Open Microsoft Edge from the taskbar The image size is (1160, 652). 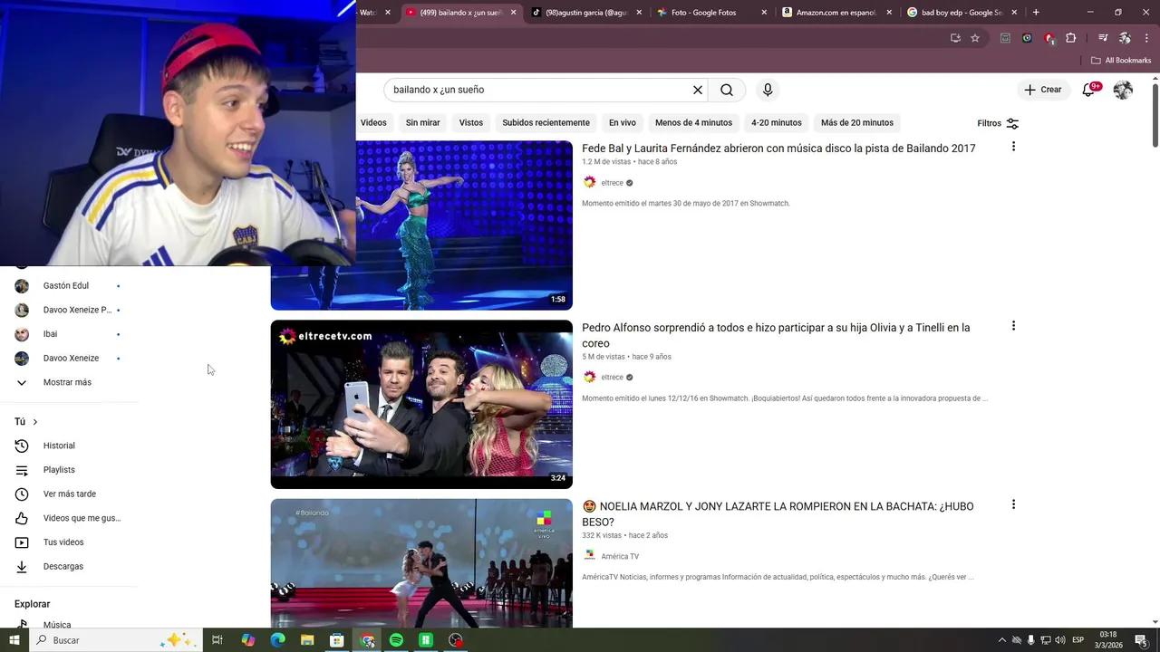tap(277, 640)
